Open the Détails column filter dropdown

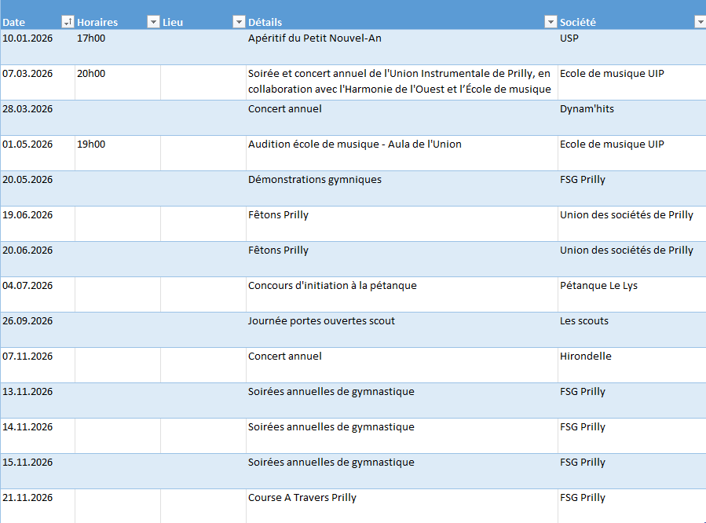pyautogui.click(x=551, y=22)
